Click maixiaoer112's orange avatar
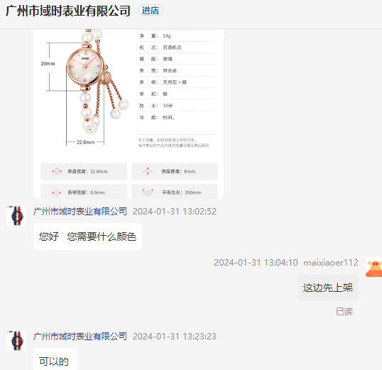 373,267
